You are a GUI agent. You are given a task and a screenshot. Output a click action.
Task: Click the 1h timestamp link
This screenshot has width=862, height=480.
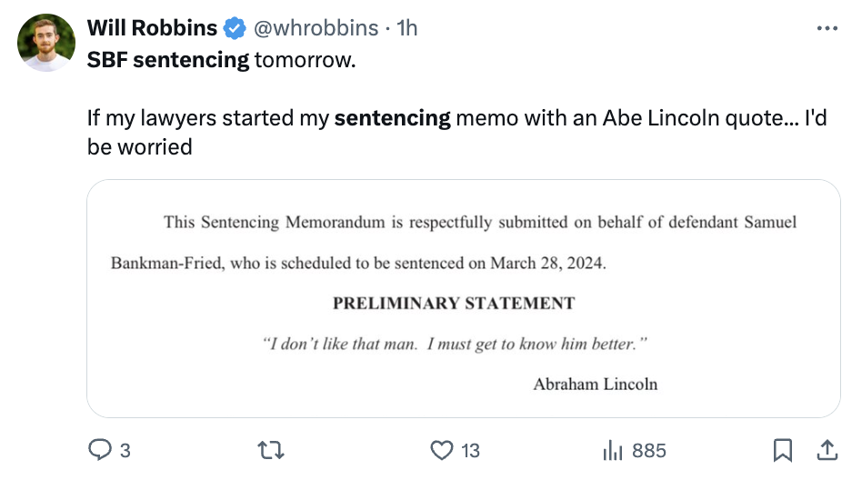tap(407, 28)
